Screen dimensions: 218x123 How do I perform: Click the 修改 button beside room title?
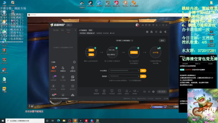pyautogui.click(x=90, y=30)
